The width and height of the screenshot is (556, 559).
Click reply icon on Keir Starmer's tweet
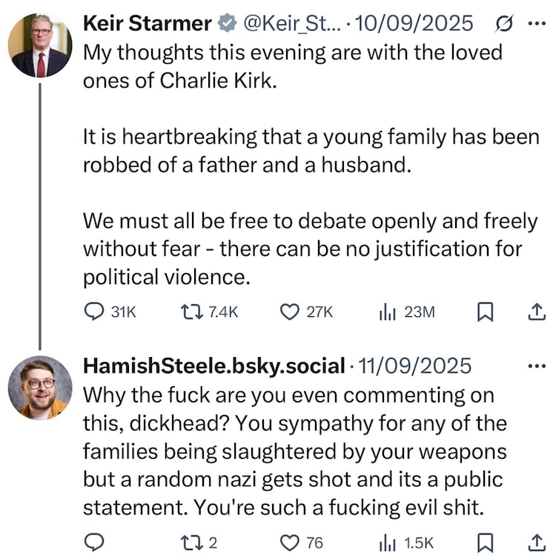(x=93, y=313)
